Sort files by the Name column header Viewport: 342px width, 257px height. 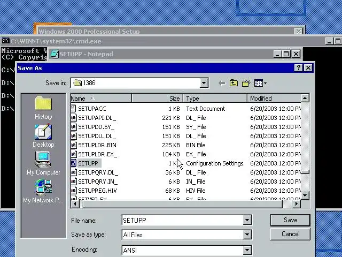coord(101,99)
